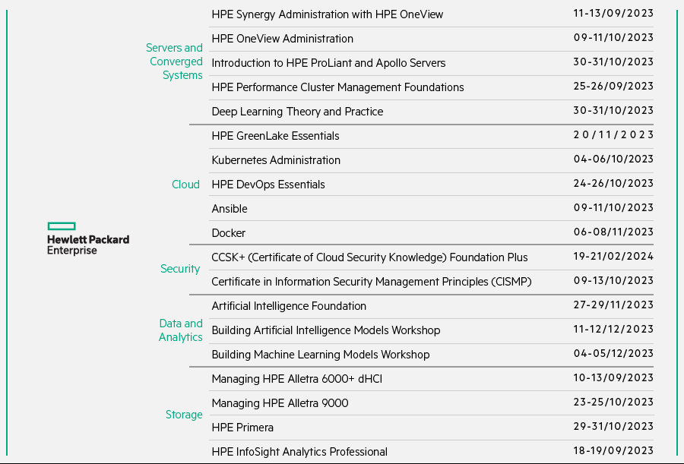This screenshot has width=684, height=464.
Task: Click the 19-21/02/2024 date for CCSK+
Action: point(613,257)
